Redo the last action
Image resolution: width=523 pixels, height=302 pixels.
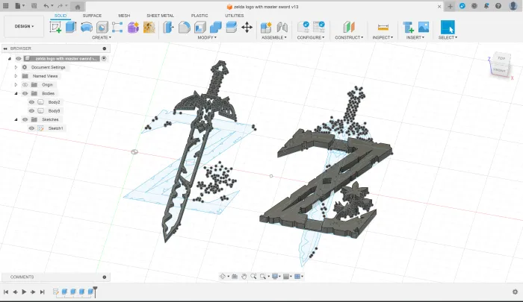60,6
